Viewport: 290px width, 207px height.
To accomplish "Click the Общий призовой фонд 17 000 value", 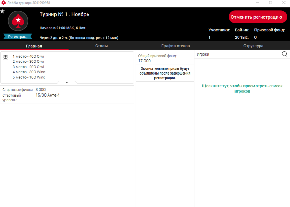I will [x=144, y=61].
